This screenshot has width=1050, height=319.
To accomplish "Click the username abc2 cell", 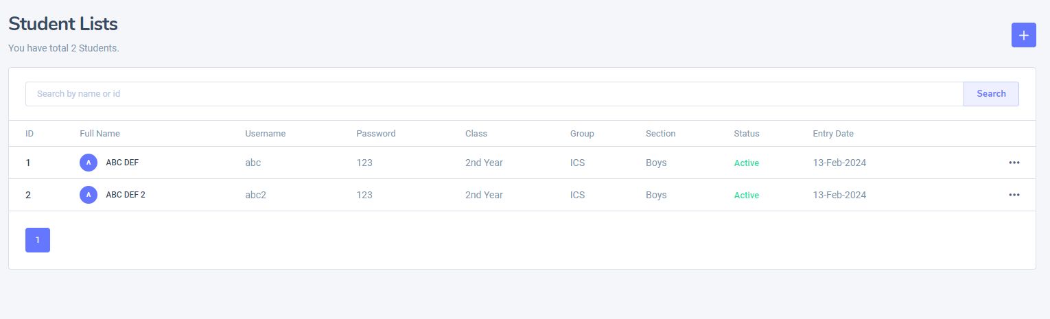I will (255, 195).
